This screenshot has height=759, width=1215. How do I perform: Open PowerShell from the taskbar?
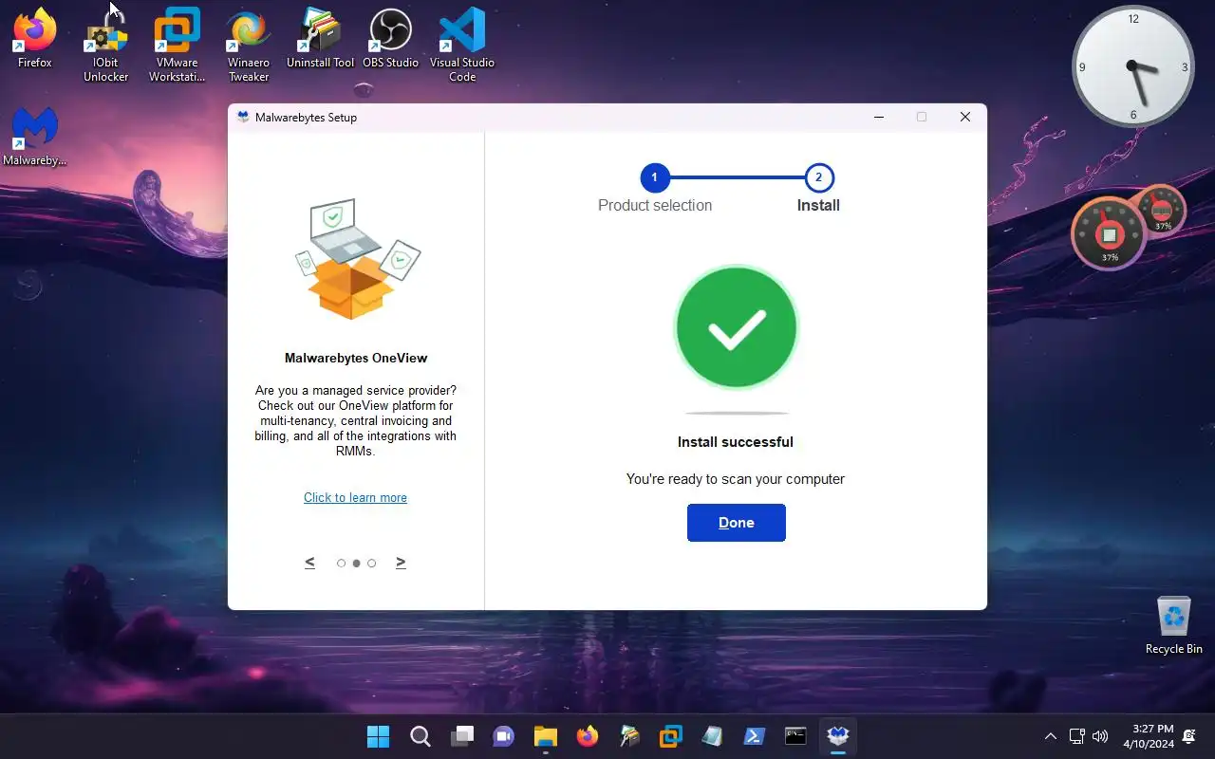[754, 736]
